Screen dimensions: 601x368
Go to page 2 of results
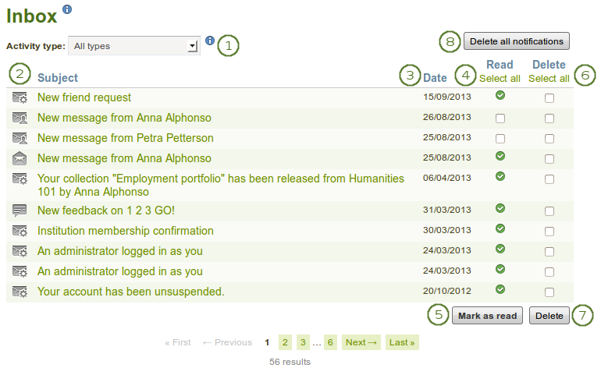coord(286,342)
